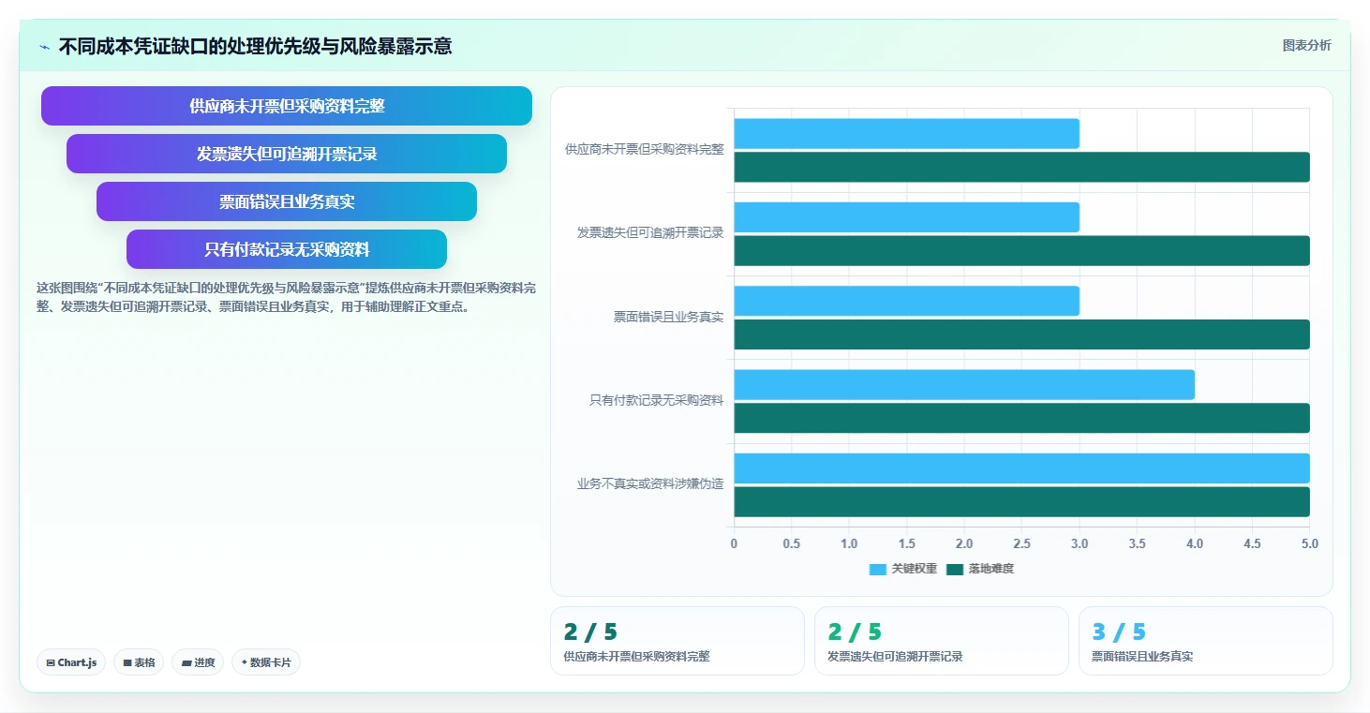Click the 图表分析 label
1370x713 pixels.
coord(1306,46)
